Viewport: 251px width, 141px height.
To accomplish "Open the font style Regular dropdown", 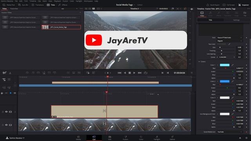I will pyautogui.click(x=229, y=41).
